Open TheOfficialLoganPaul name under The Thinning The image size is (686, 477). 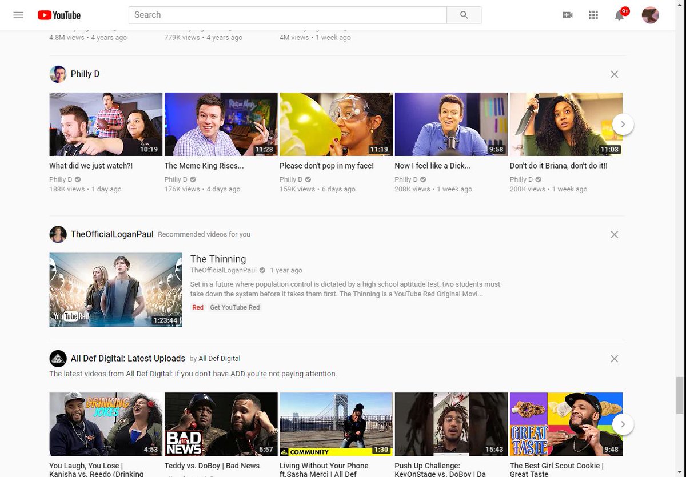click(x=224, y=270)
